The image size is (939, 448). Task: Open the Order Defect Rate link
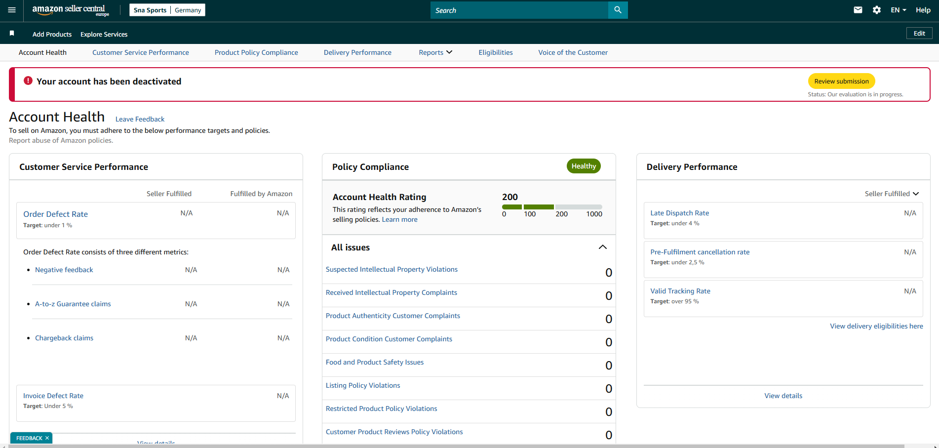click(55, 214)
